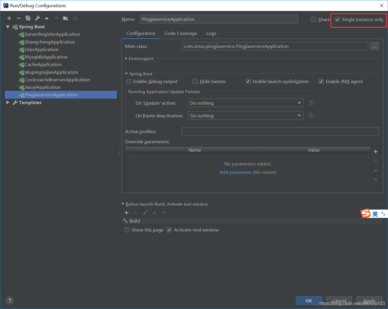Click the Add parameter link
This screenshot has width=388, height=309.
tap(235, 172)
